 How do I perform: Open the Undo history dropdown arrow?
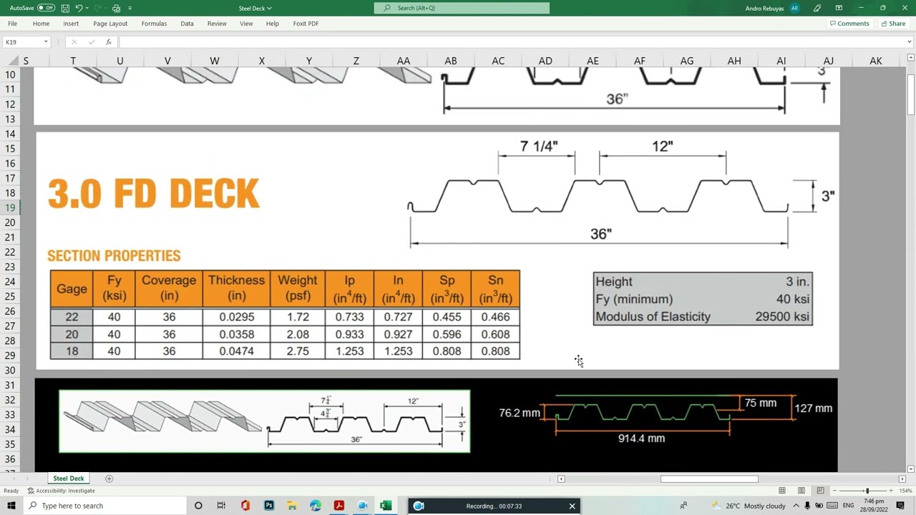pos(87,8)
